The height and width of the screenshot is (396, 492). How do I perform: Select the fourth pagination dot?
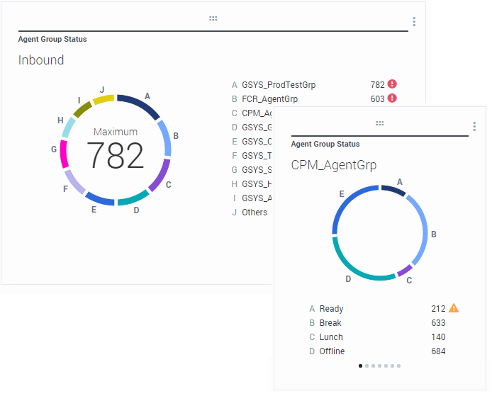click(380, 366)
